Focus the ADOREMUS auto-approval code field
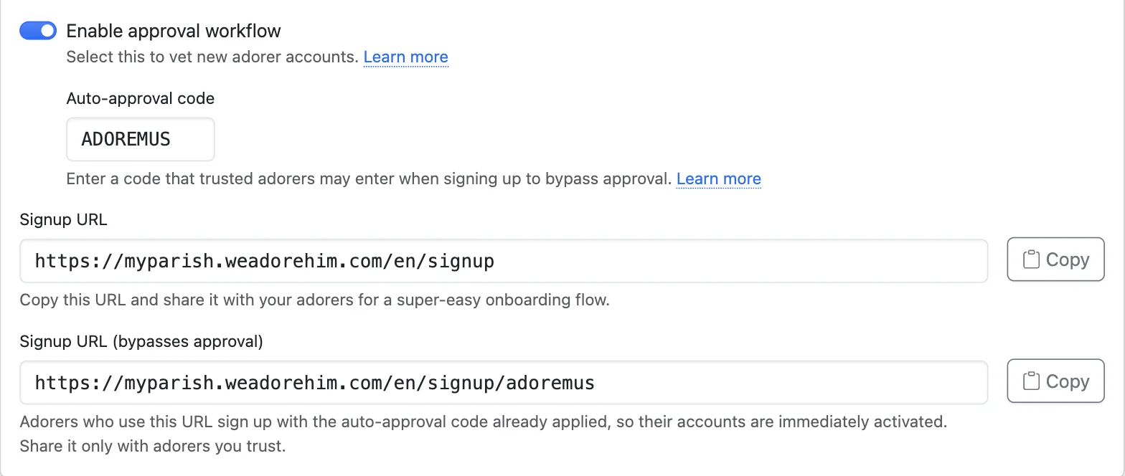 [x=141, y=139]
